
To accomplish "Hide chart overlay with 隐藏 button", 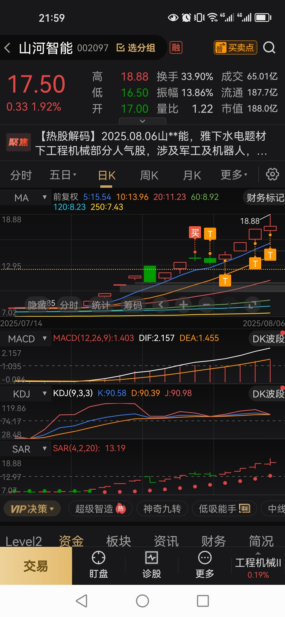I will pos(37,305).
